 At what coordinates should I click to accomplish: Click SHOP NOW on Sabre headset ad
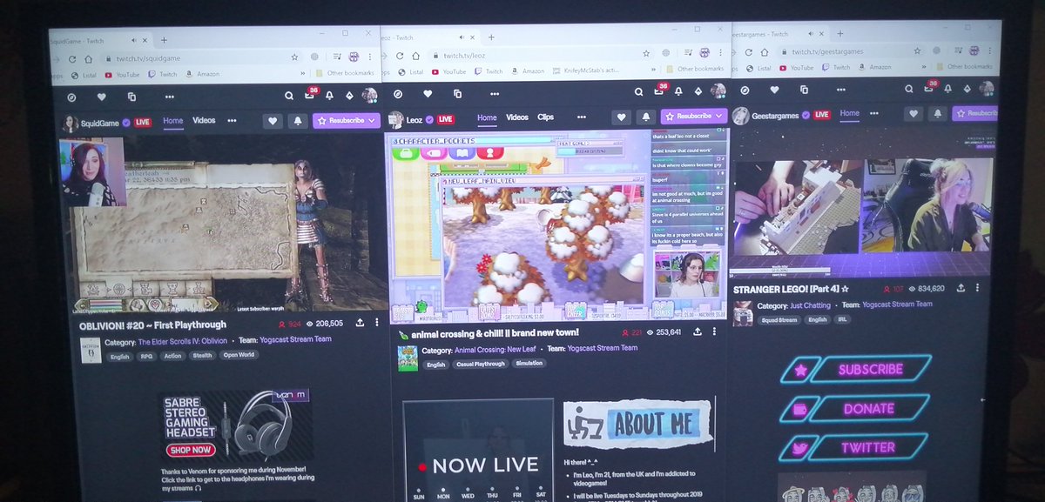(190, 450)
